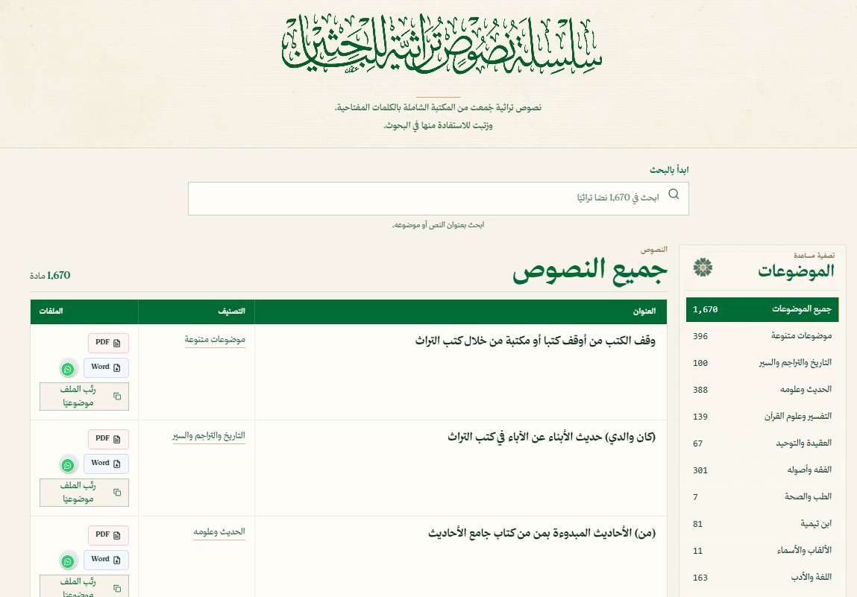Screen dimensions: 857x597
Task: Open title (كان والدي) حديث الأبناء عن الآباء
Action: pyautogui.click(x=551, y=437)
